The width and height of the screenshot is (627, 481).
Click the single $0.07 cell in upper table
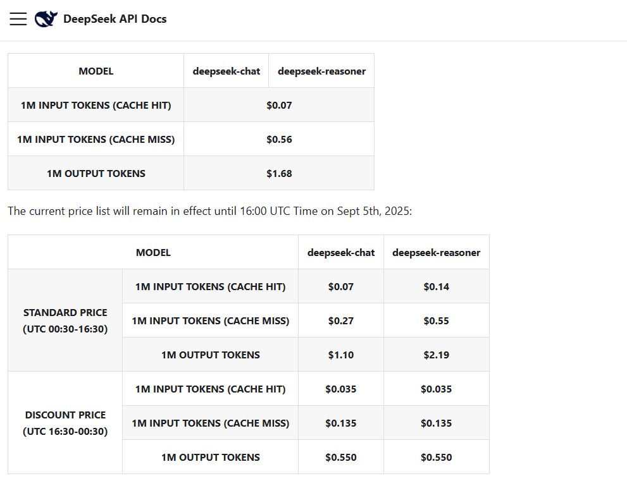tap(279, 105)
